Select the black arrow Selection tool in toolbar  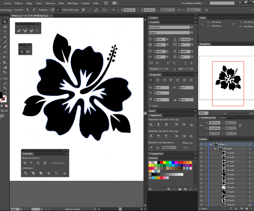(5, 22)
